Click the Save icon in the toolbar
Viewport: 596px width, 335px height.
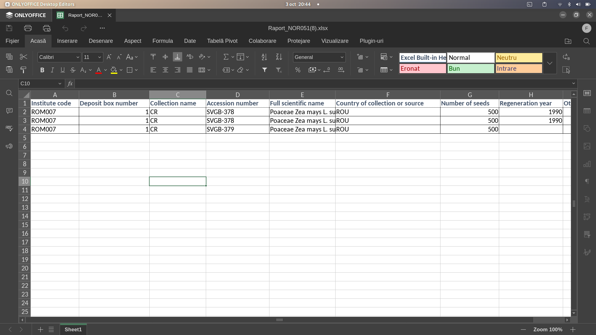(9, 28)
